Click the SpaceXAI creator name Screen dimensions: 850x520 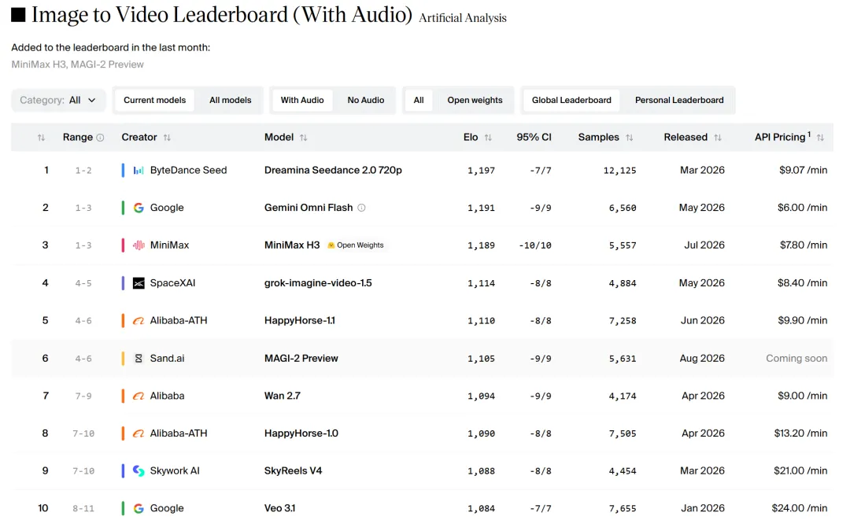[x=172, y=282]
